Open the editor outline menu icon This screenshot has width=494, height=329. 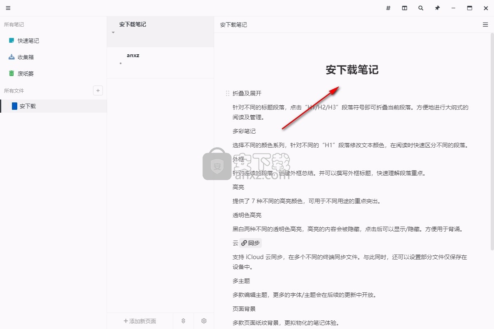485,25
